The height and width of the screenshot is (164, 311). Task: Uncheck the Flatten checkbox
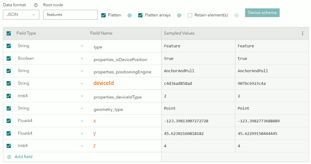[x=103, y=15]
